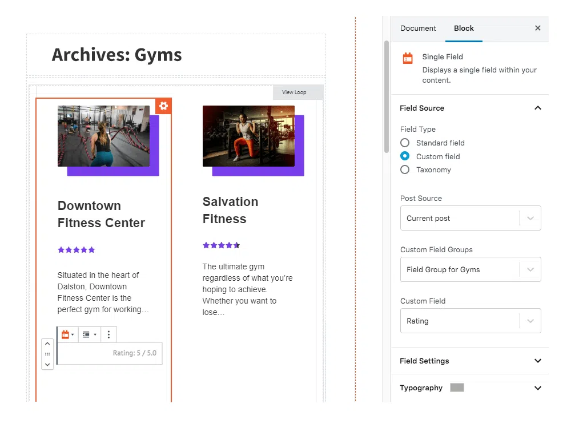Click the Downtown Fitness Center star rating

pos(76,250)
